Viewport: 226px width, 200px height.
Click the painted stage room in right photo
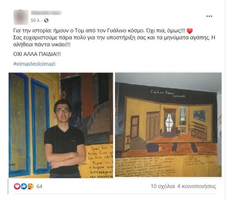point(169,126)
